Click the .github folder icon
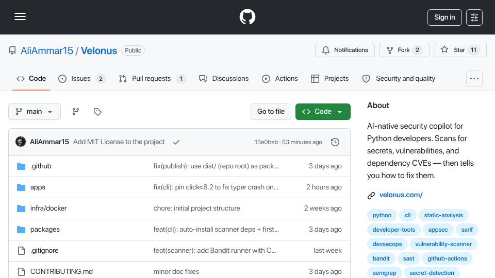Image resolution: width=495 pixels, height=278 pixels. pos(21,166)
